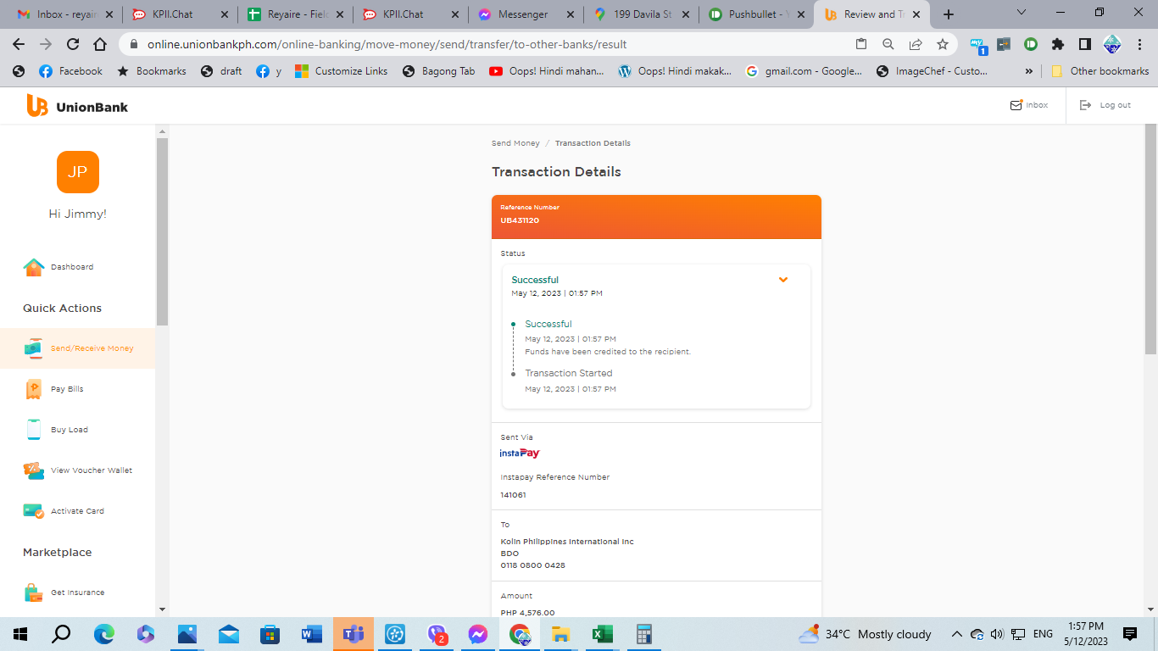Follow the Send Money breadcrumb link
The width and height of the screenshot is (1158, 651).
pyautogui.click(x=515, y=143)
